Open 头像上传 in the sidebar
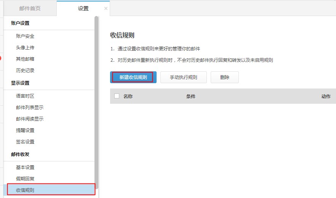The height and width of the screenshot is (198, 336). tap(25, 48)
